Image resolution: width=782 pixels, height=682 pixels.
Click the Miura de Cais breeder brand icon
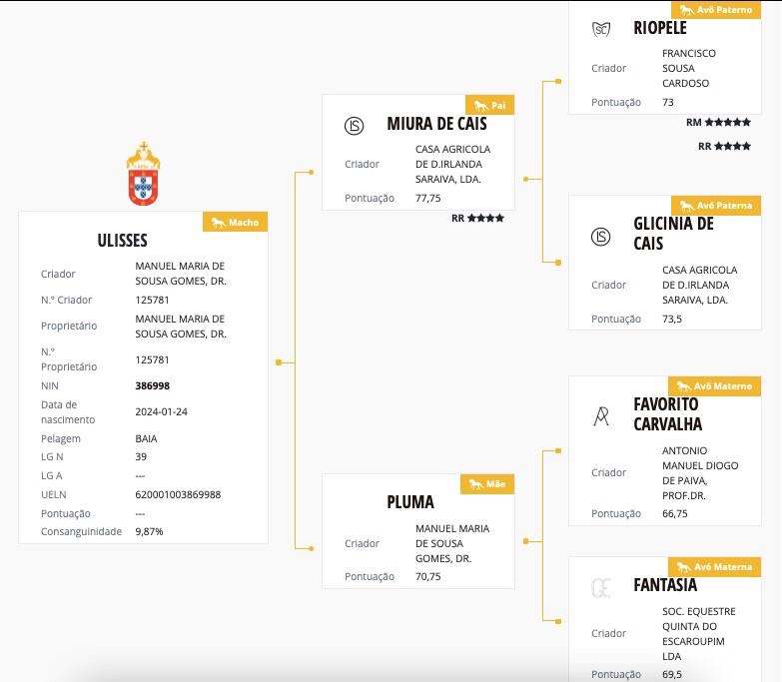[355, 126]
